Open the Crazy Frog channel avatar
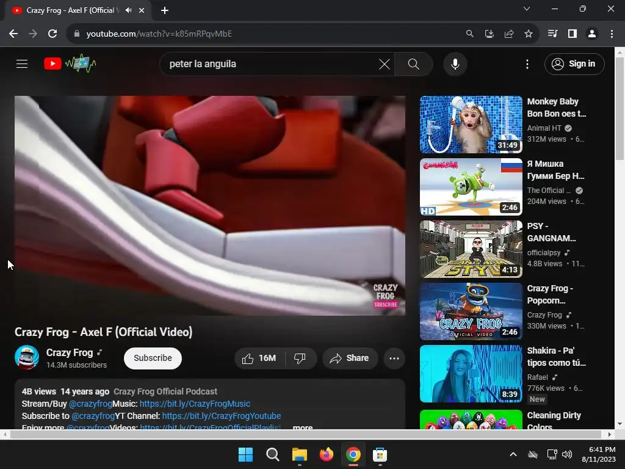 tap(27, 357)
